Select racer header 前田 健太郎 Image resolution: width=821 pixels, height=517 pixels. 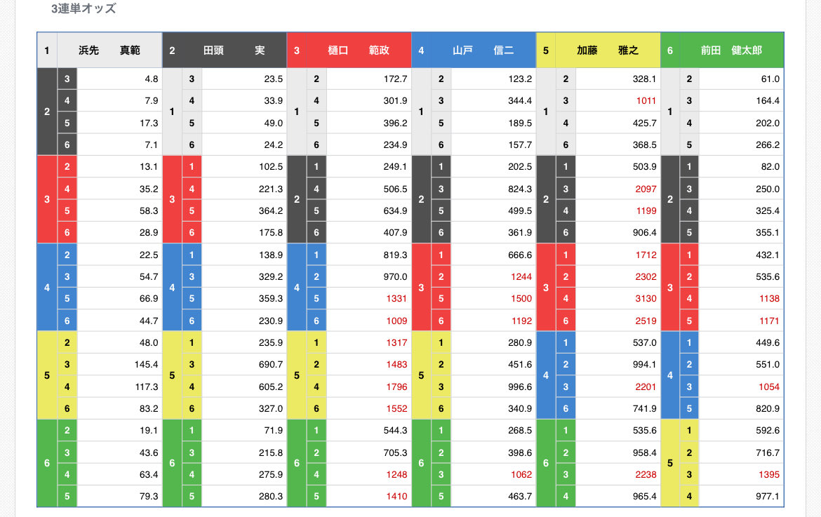(731, 51)
